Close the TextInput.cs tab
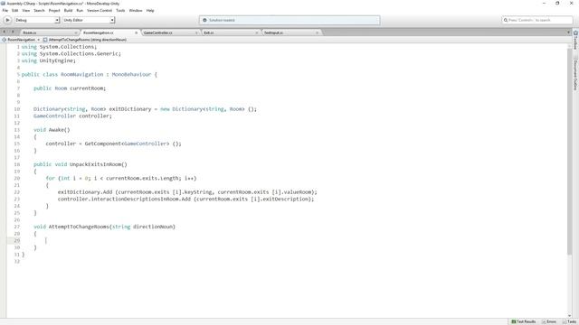Image resolution: width=579 pixels, height=325 pixels. [x=317, y=32]
